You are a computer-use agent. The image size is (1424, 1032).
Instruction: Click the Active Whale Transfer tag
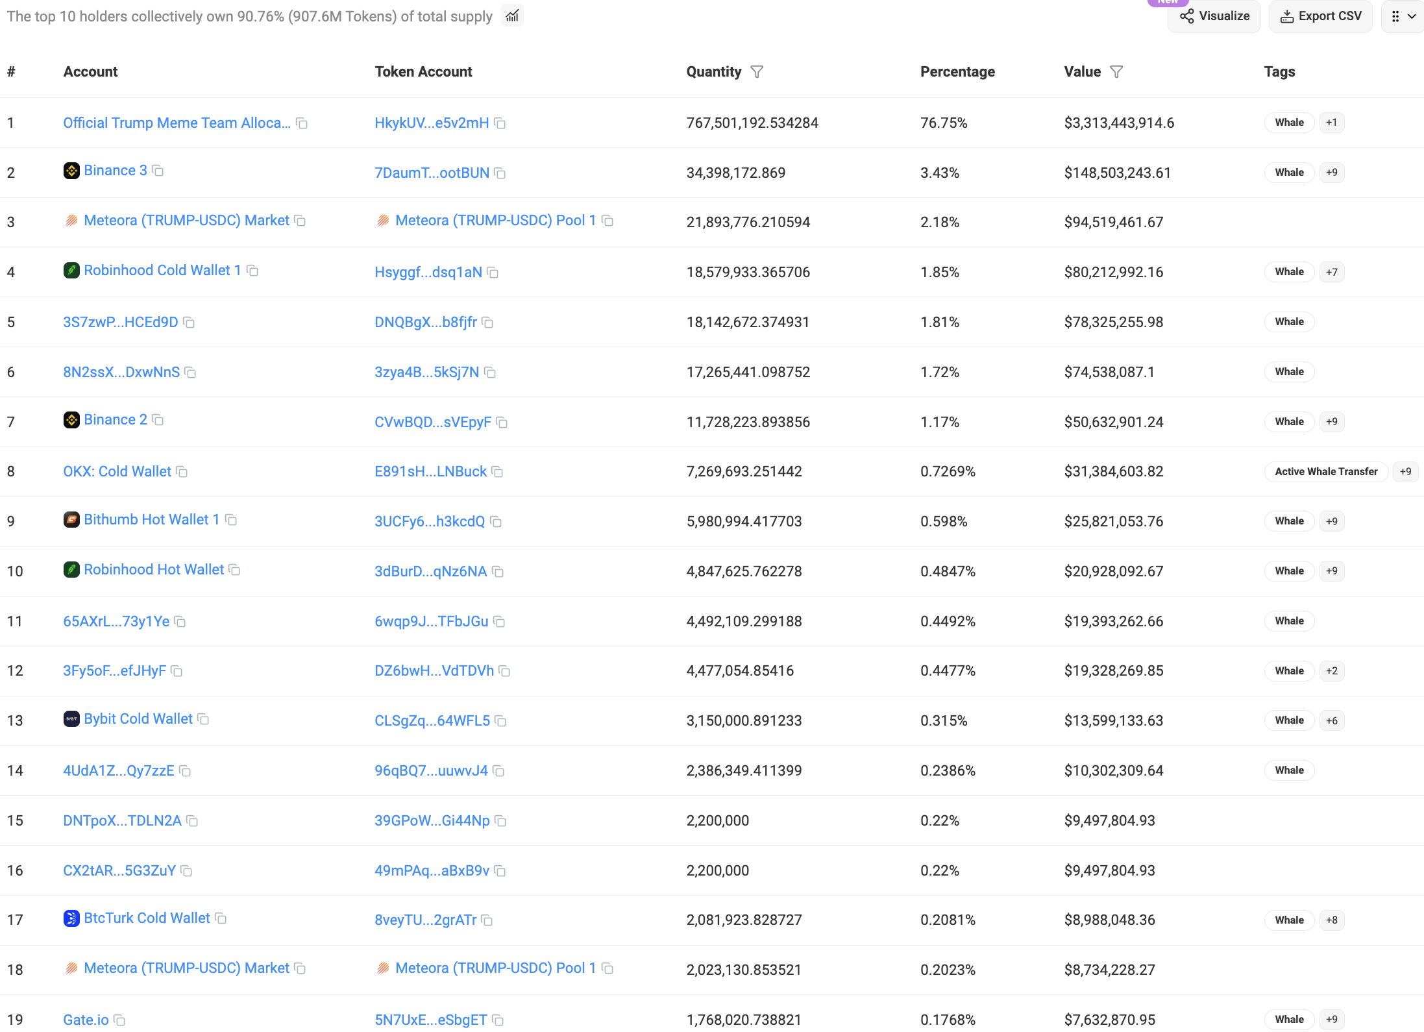[1326, 472]
